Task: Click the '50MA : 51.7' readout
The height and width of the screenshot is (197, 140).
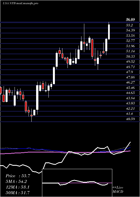Action: click(17, 192)
